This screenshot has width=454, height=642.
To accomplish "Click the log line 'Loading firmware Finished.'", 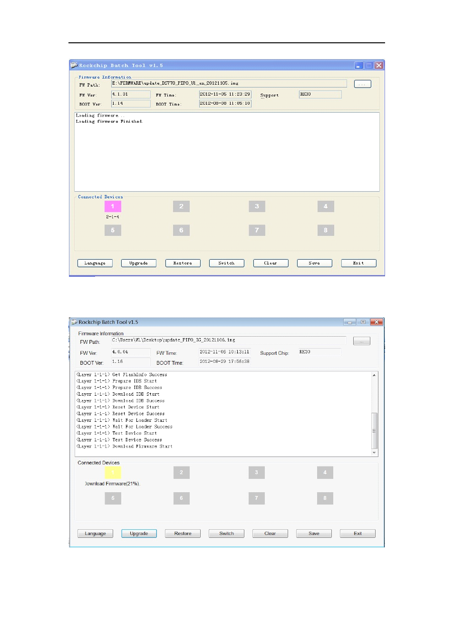I will click(109, 121).
